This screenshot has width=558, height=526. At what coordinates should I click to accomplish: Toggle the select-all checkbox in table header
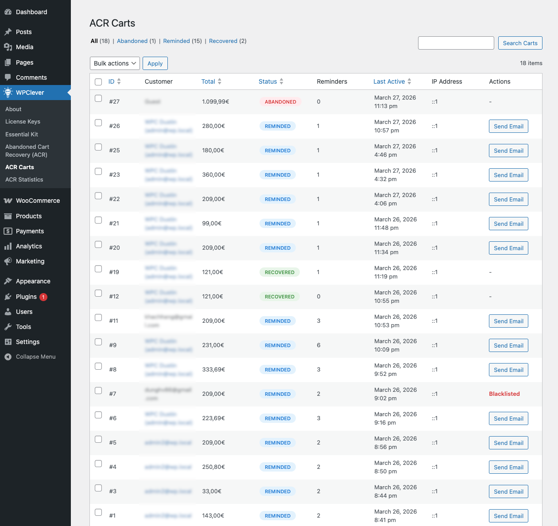click(98, 82)
